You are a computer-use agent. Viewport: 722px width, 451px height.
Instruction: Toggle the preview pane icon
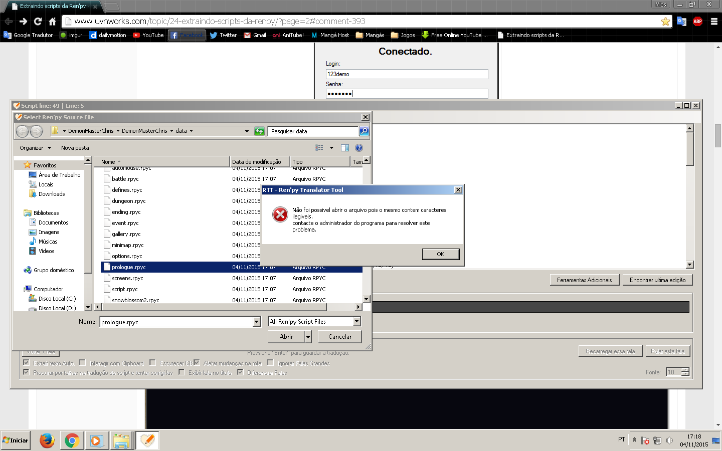pos(345,148)
